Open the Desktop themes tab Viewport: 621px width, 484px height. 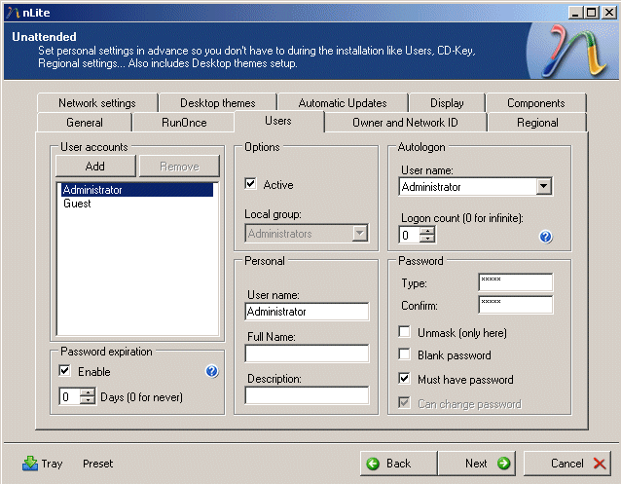tap(218, 103)
